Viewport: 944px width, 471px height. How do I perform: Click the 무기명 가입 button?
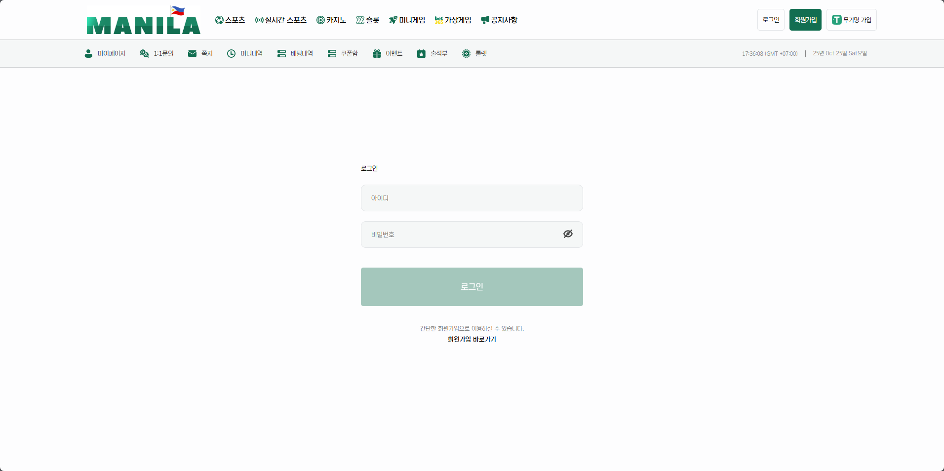[851, 20]
